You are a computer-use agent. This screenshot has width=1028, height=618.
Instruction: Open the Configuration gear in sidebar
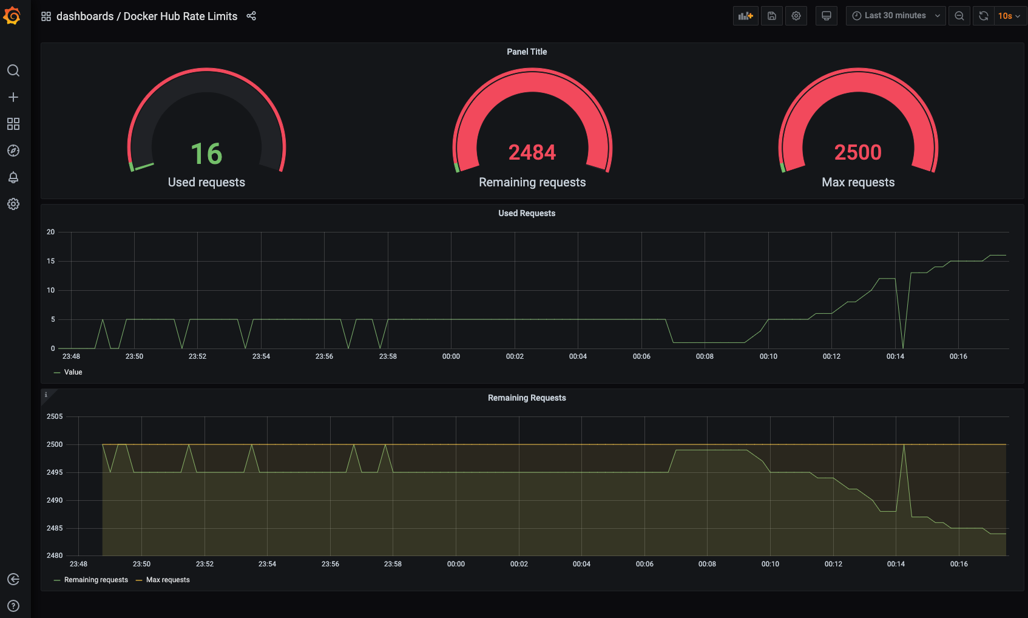[13, 204]
